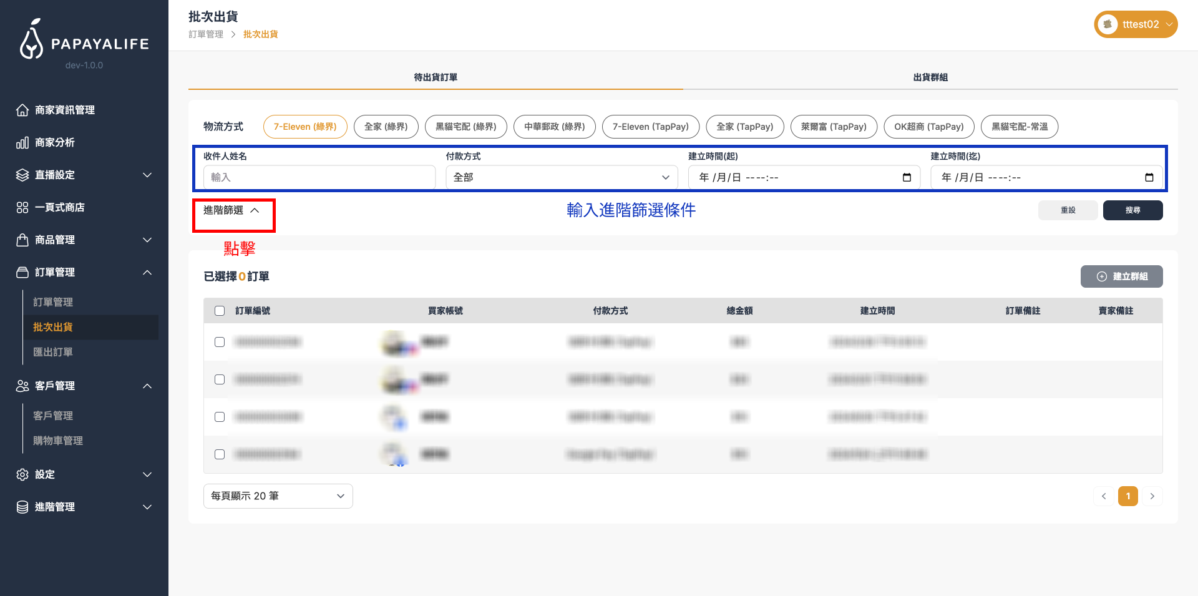
Task: Check the last order row checkbox
Action: pyautogui.click(x=220, y=454)
